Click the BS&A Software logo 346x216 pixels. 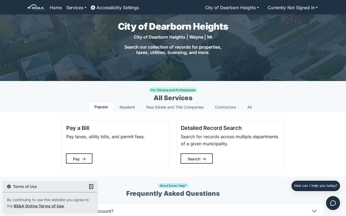click(x=37, y=7)
